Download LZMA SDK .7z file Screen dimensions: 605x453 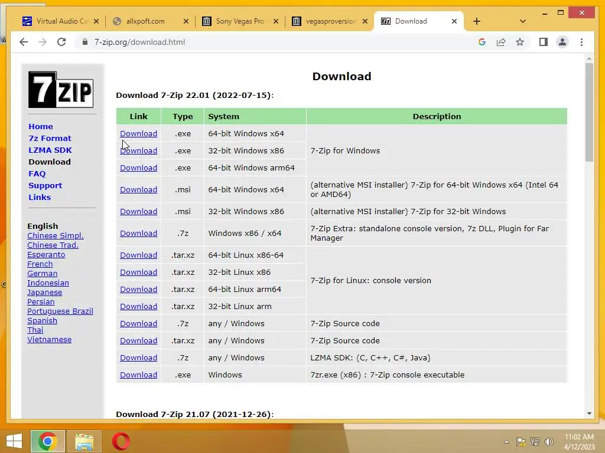(x=138, y=358)
